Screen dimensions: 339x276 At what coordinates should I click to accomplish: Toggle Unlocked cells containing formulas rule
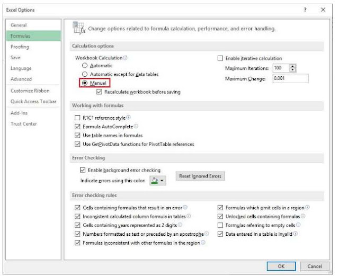220,216
